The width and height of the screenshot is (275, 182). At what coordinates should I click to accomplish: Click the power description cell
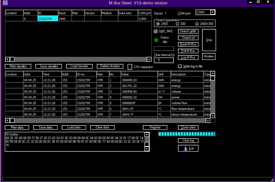[187, 97]
